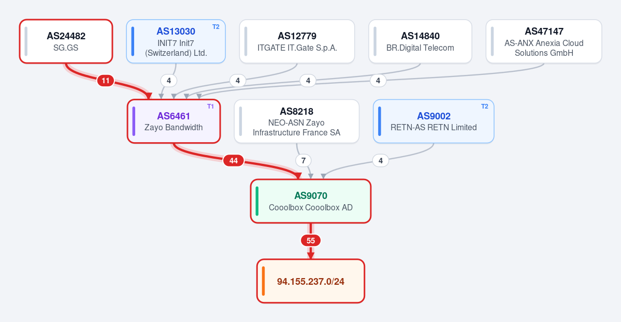
Task: Click the T2 tier tag on AS9002
Action: click(485, 106)
